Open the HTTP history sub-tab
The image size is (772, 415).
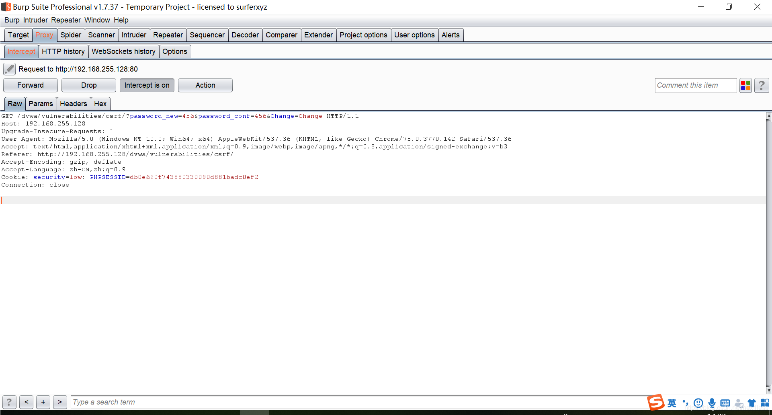[63, 51]
